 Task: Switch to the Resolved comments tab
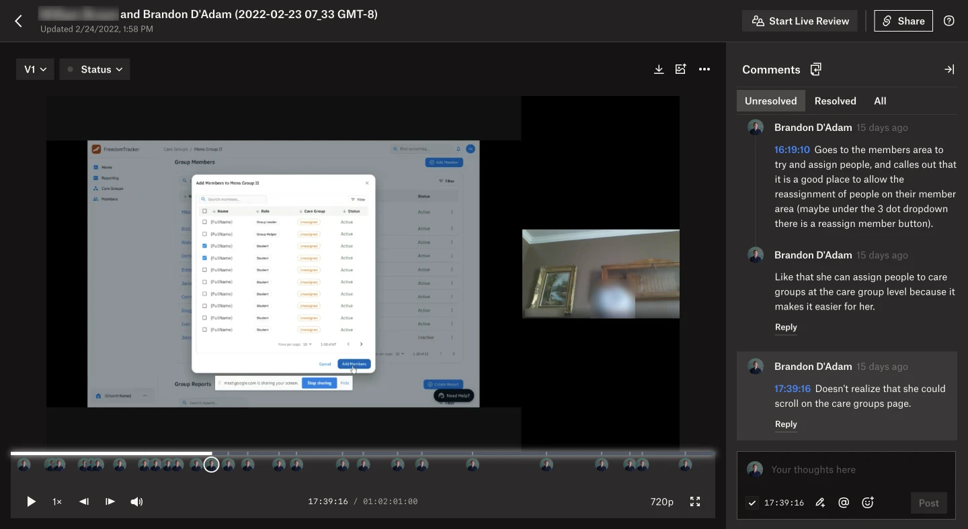835,101
